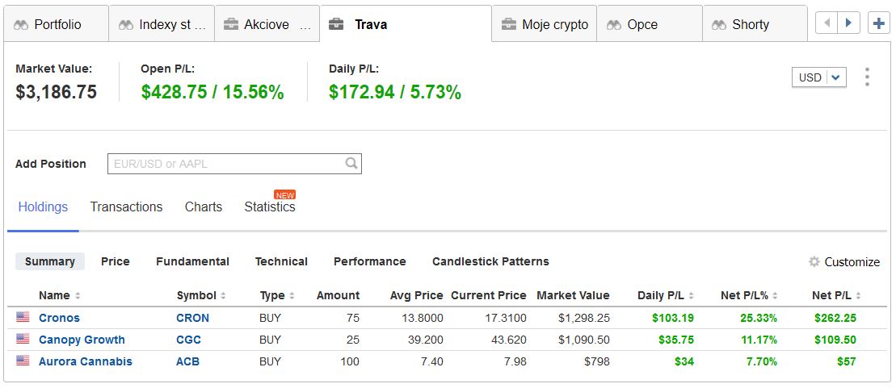Click the US flag next to Cronos
The width and height of the screenshot is (896, 388).
tap(23, 317)
